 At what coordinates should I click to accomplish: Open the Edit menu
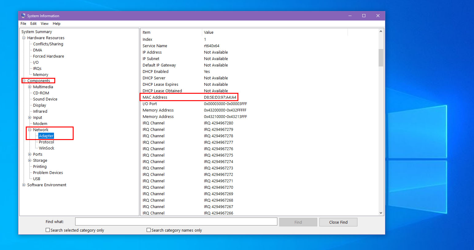coord(33,24)
